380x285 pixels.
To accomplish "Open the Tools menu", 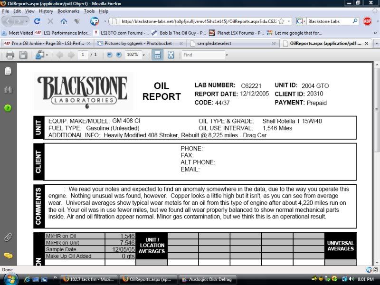I will click(x=89, y=11).
